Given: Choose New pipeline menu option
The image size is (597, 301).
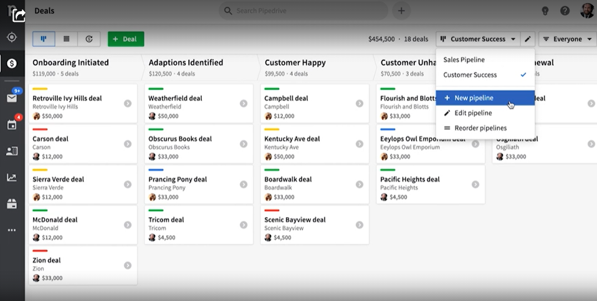Looking at the screenshot, I should [x=485, y=98].
